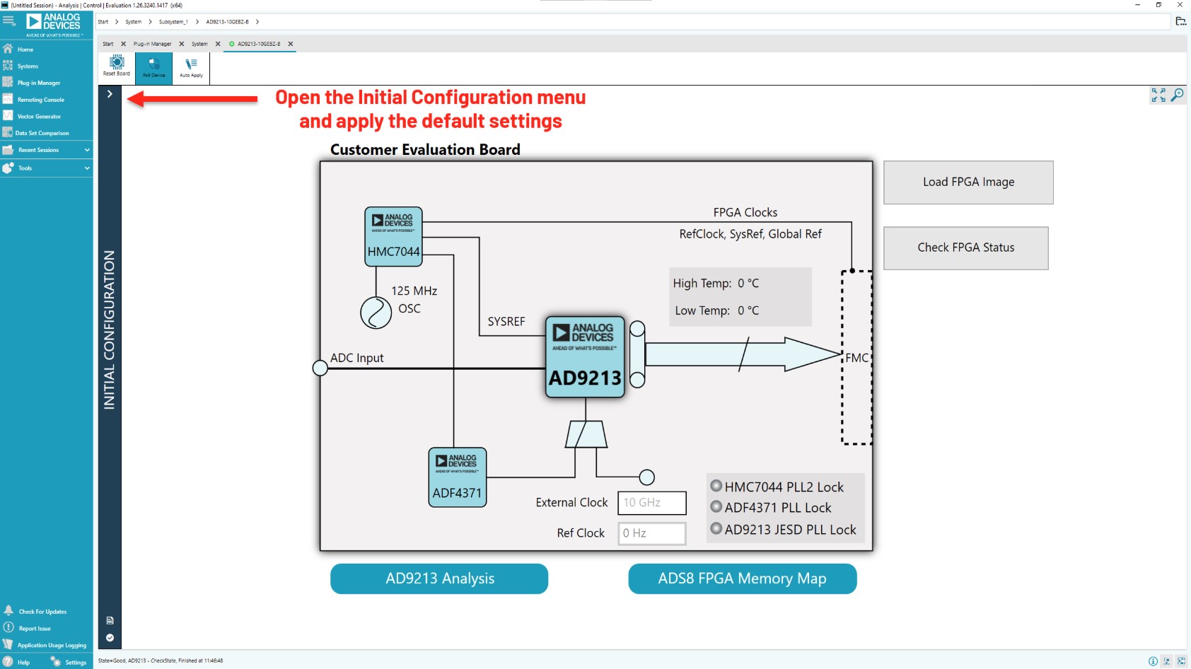Toggle the AD9213 JESD PLL Lock indicator
This screenshot has height=669, width=1191.
716,529
